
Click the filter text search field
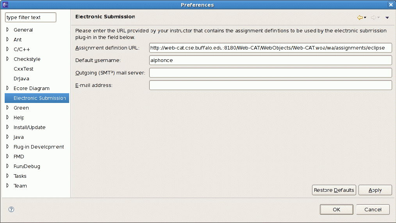click(30, 18)
